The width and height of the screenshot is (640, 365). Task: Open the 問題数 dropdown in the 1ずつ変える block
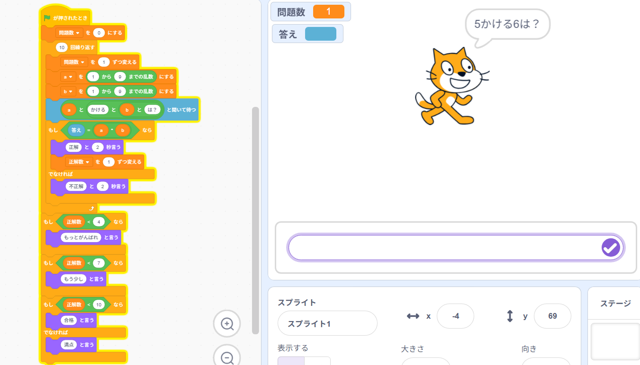(x=74, y=62)
